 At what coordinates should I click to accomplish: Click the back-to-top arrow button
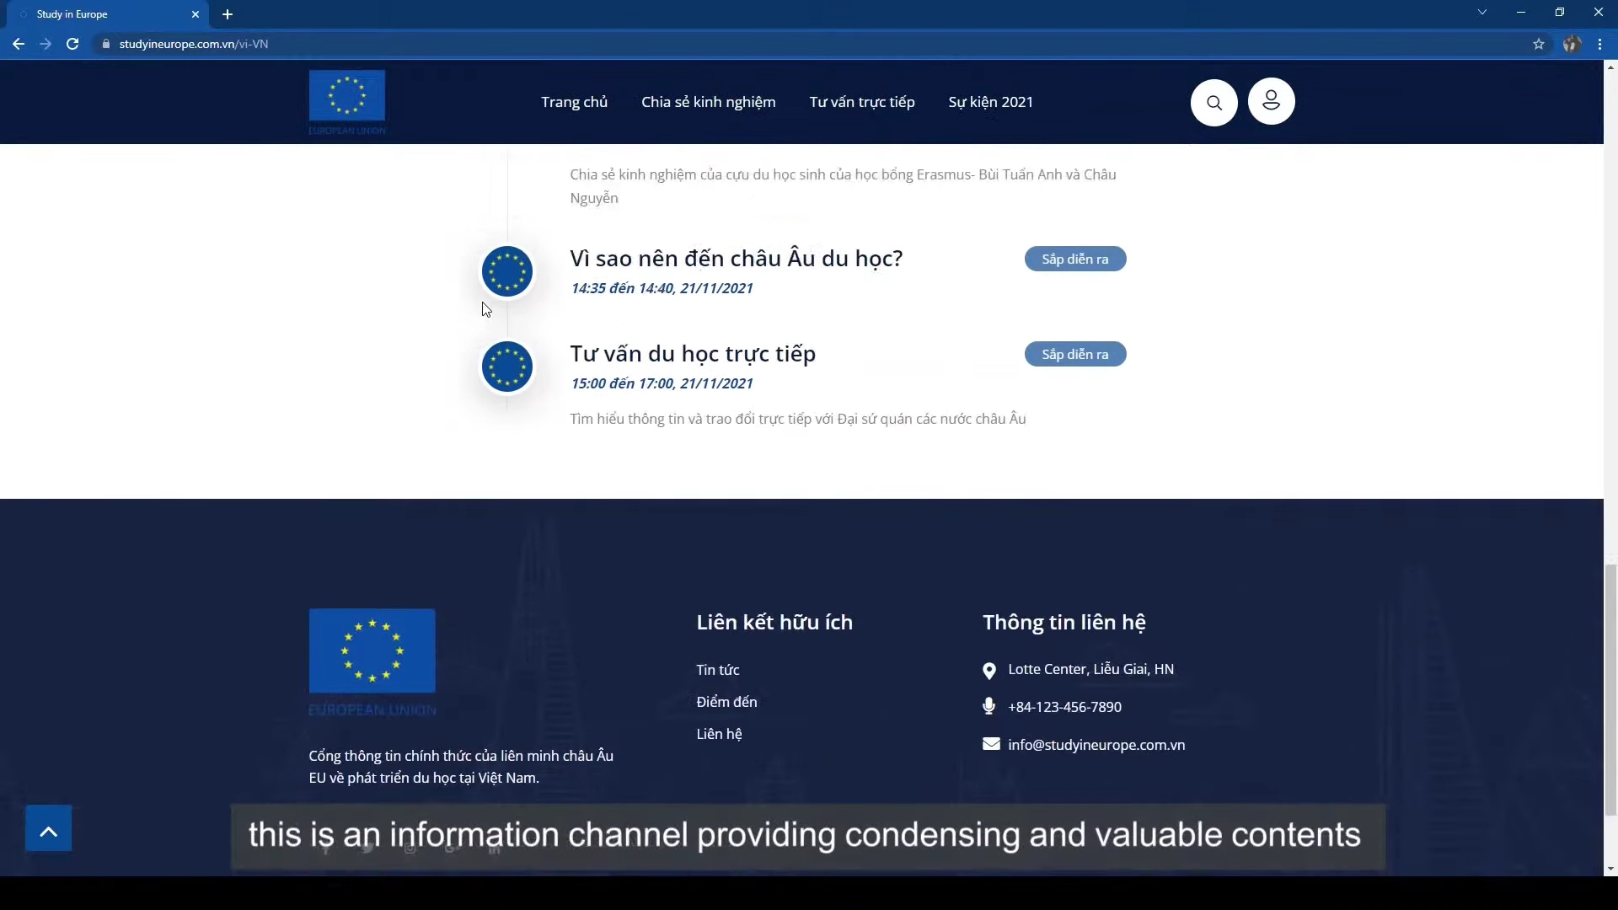(48, 829)
